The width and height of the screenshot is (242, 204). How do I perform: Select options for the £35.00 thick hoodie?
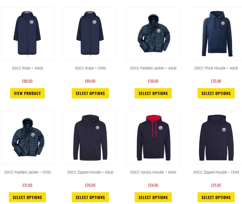pos(216,93)
